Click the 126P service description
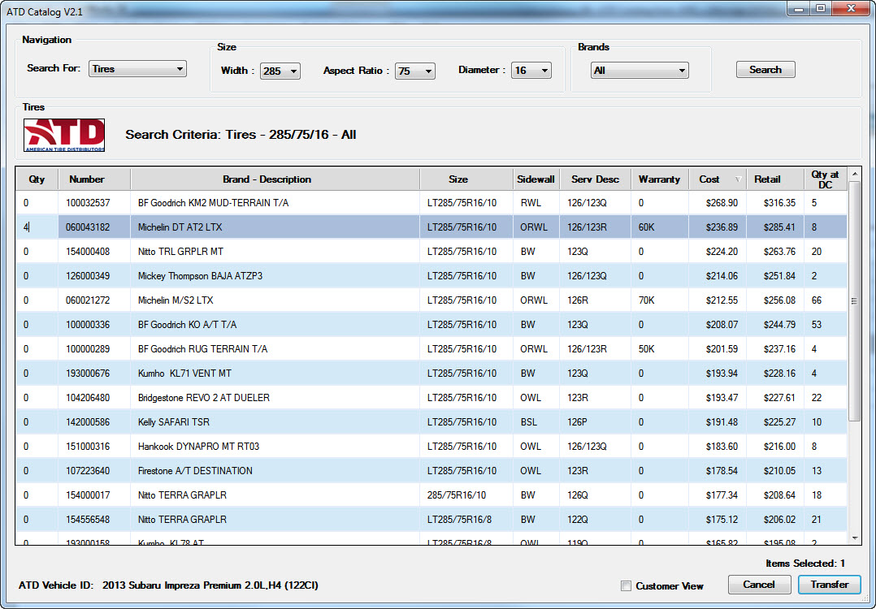The width and height of the screenshot is (876, 609). [x=577, y=422]
